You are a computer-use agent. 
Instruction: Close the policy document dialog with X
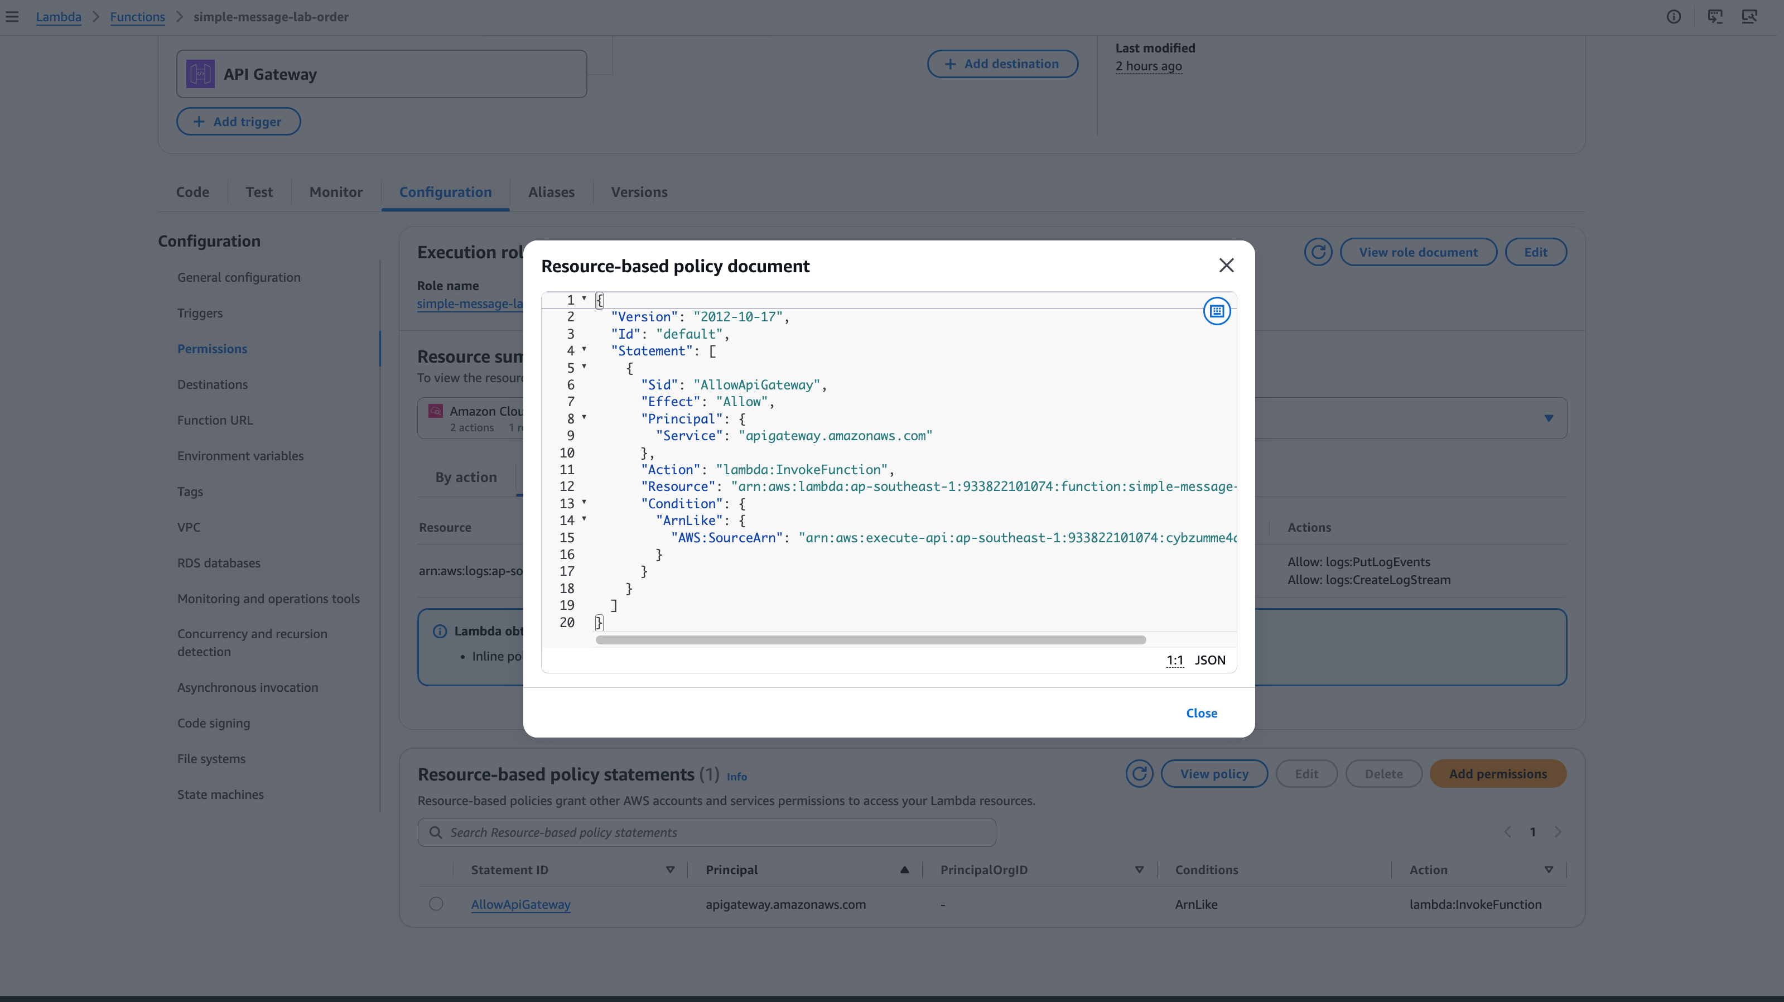[x=1227, y=265]
